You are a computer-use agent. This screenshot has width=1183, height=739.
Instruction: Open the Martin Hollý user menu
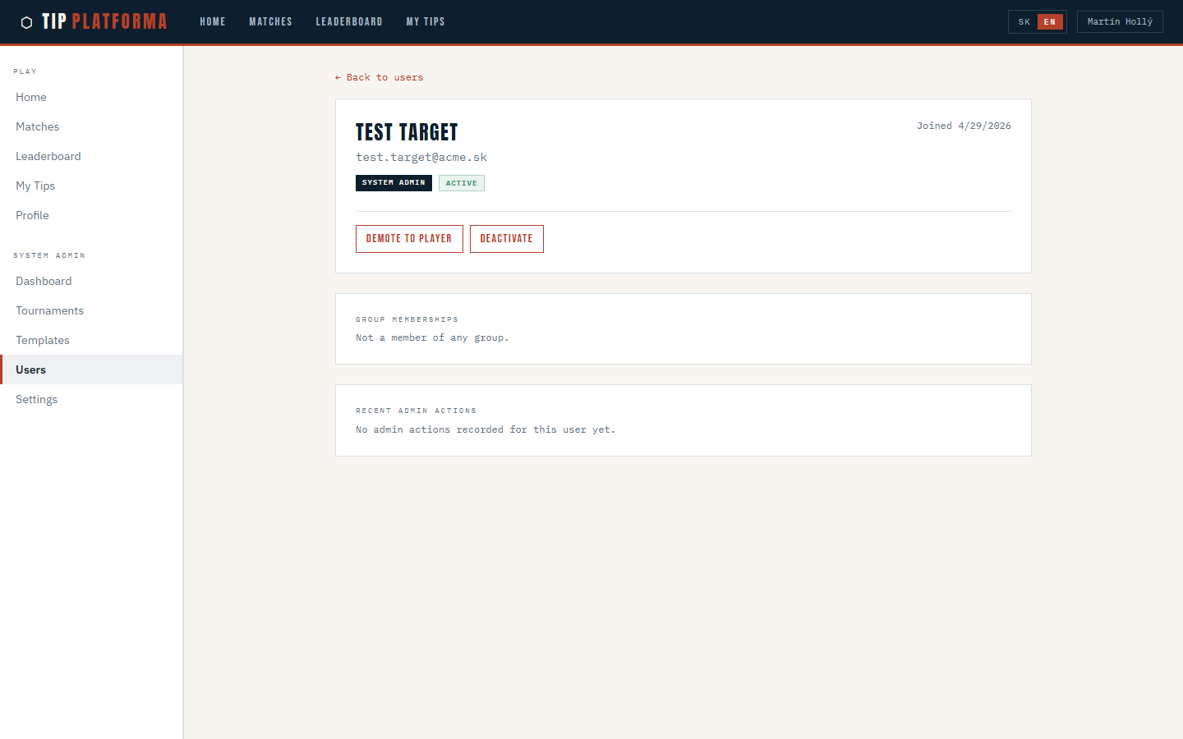(1119, 22)
